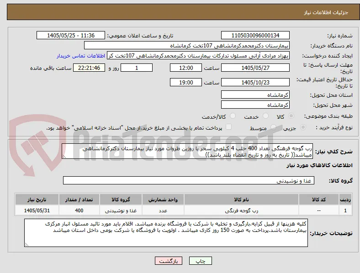Viewport: 360px width, 273px height.
Task: Click the description textarea resize handle
Action: 64,157
